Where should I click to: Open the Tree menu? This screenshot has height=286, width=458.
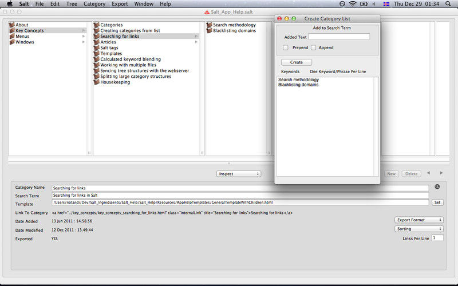coord(72,4)
